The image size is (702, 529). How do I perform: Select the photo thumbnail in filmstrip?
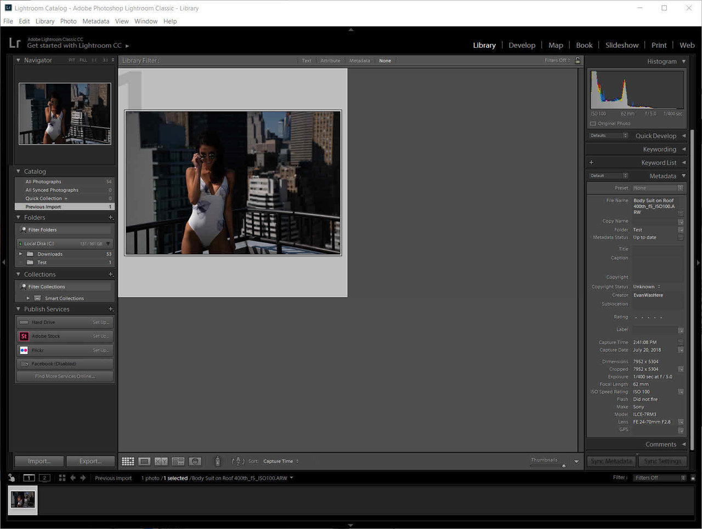coord(23,500)
